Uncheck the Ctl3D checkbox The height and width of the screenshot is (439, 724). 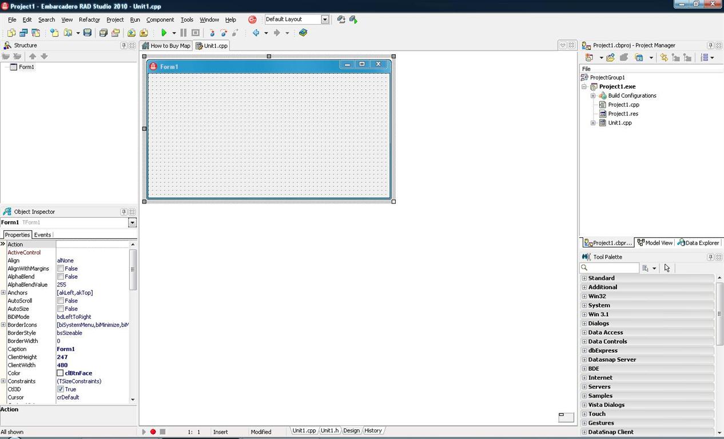click(60, 389)
